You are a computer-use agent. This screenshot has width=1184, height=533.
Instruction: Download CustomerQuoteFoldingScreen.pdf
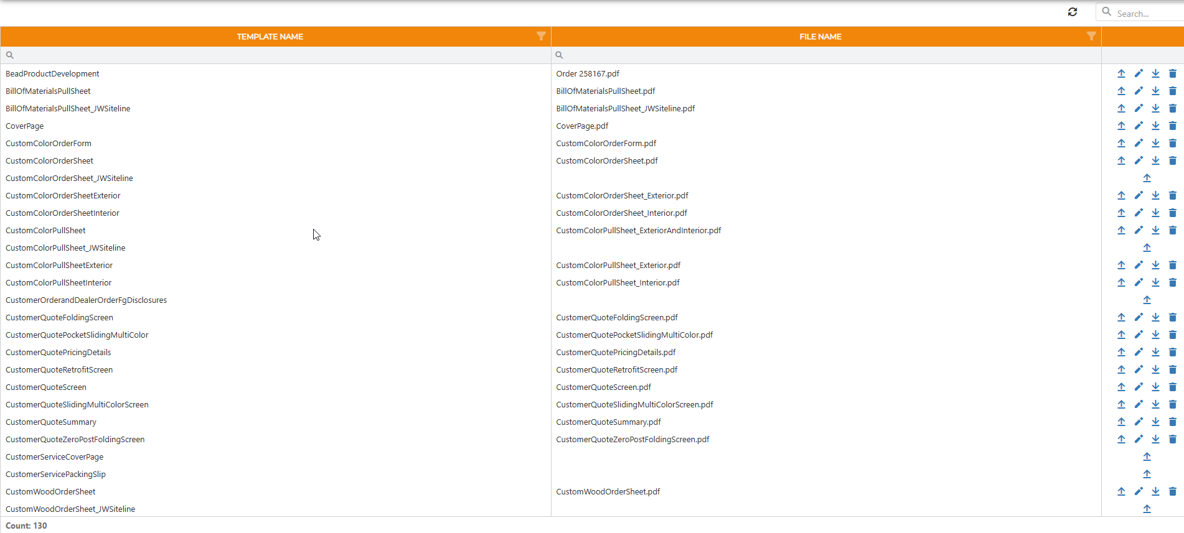1155,317
